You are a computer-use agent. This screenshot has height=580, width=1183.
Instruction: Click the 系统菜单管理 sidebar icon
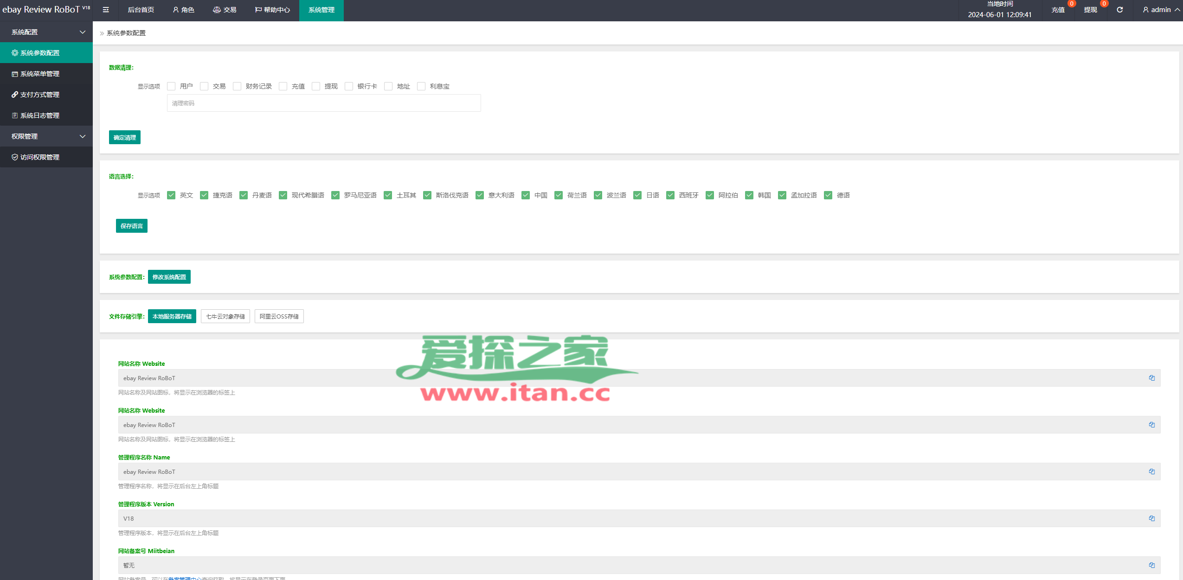click(x=15, y=74)
